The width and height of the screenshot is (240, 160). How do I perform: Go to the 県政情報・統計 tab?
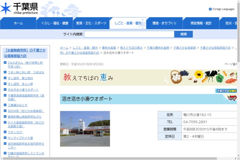(201, 23)
